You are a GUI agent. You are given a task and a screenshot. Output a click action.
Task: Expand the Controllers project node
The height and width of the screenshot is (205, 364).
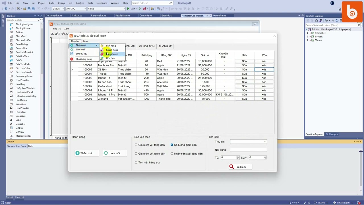click(308, 33)
